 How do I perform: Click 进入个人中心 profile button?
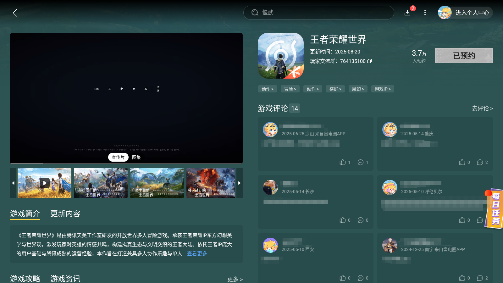[472, 13]
